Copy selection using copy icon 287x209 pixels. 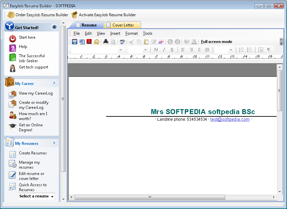(x=139, y=42)
